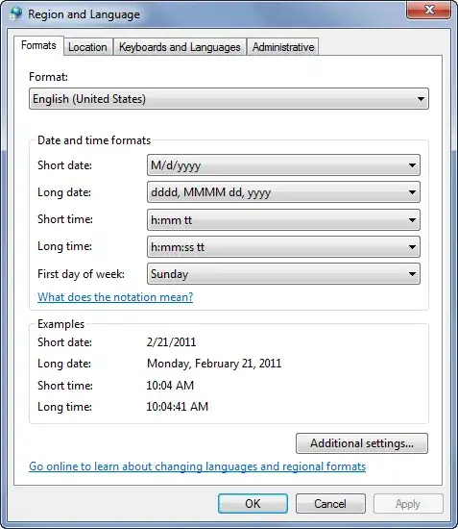Click the Apply button
This screenshot has height=529, width=458.
tap(408, 504)
